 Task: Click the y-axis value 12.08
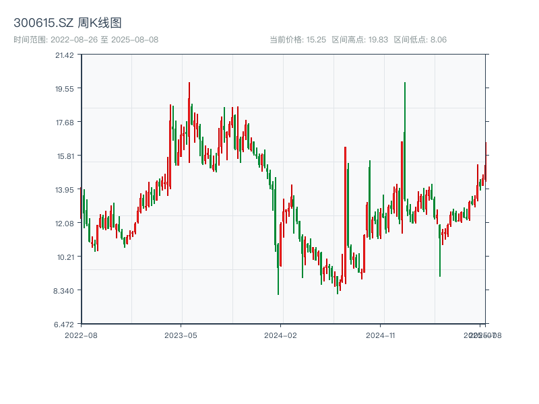tap(65, 224)
